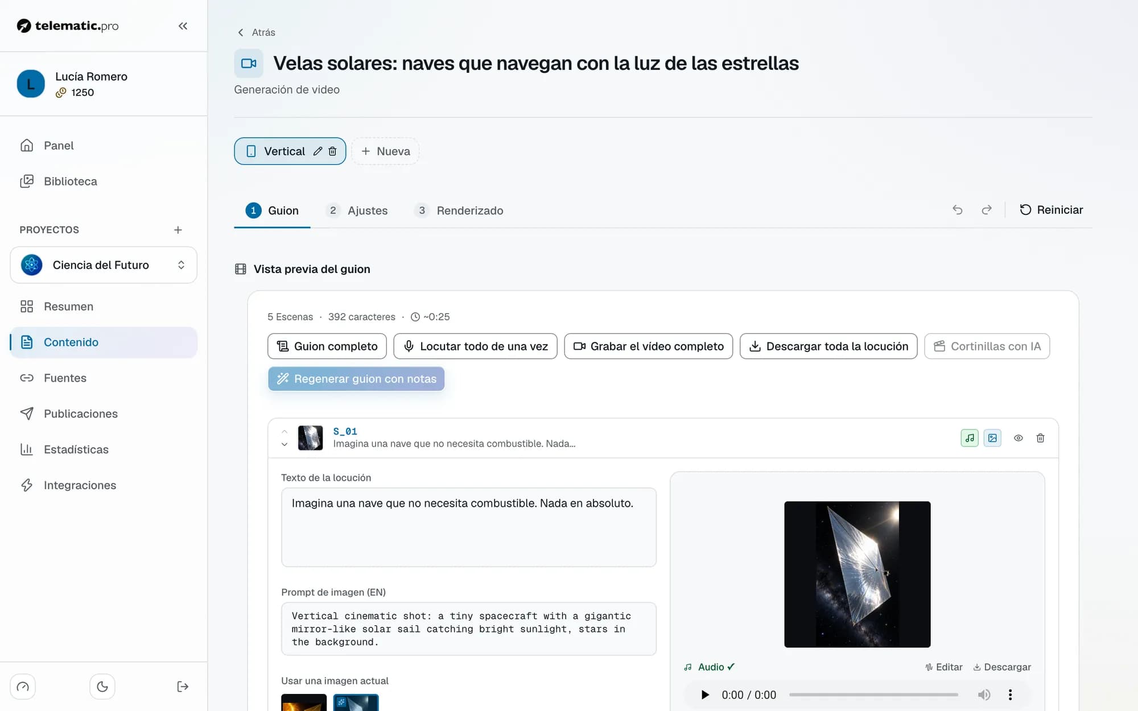Go back with the Atrás link
Image resolution: width=1138 pixels, height=711 pixels.
point(256,32)
